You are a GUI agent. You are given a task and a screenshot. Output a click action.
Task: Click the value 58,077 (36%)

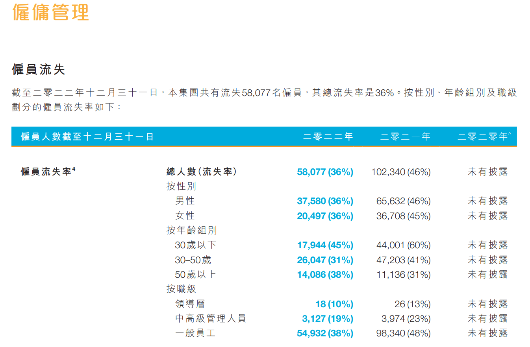tap(325, 172)
